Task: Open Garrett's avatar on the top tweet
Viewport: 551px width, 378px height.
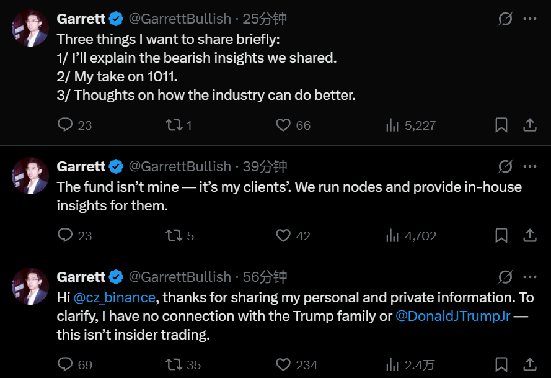Action: pyautogui.click(x=30, y=28)
